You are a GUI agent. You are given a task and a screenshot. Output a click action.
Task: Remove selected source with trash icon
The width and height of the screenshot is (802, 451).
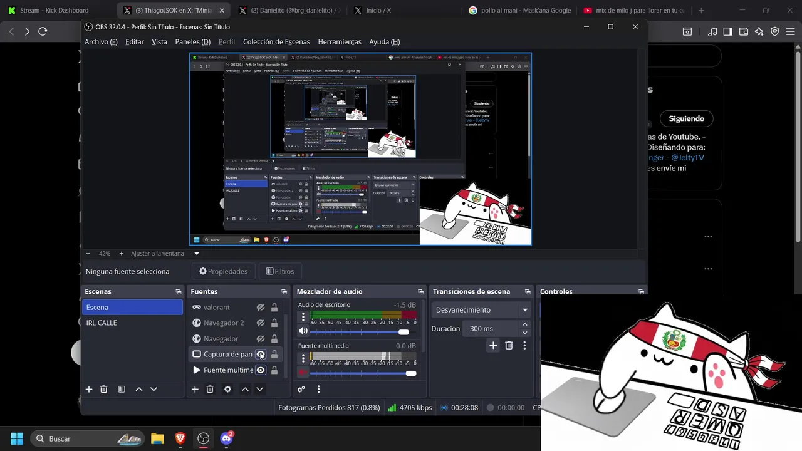point(210,389)
